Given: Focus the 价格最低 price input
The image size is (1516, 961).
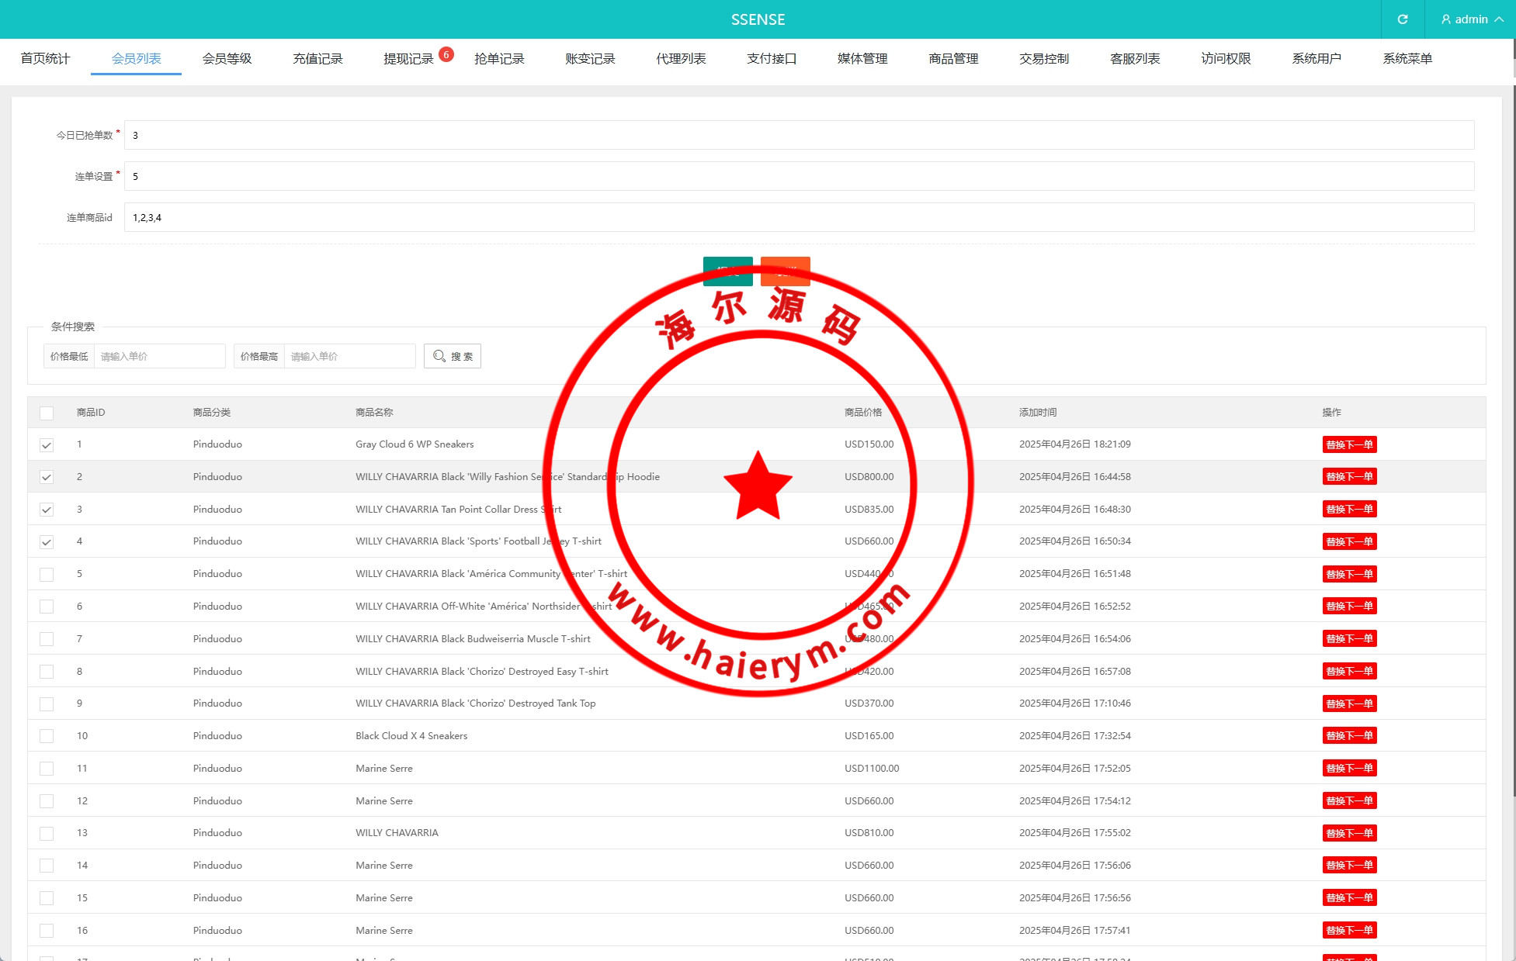Looking at the screenshot, I should [x=159, y=356].
